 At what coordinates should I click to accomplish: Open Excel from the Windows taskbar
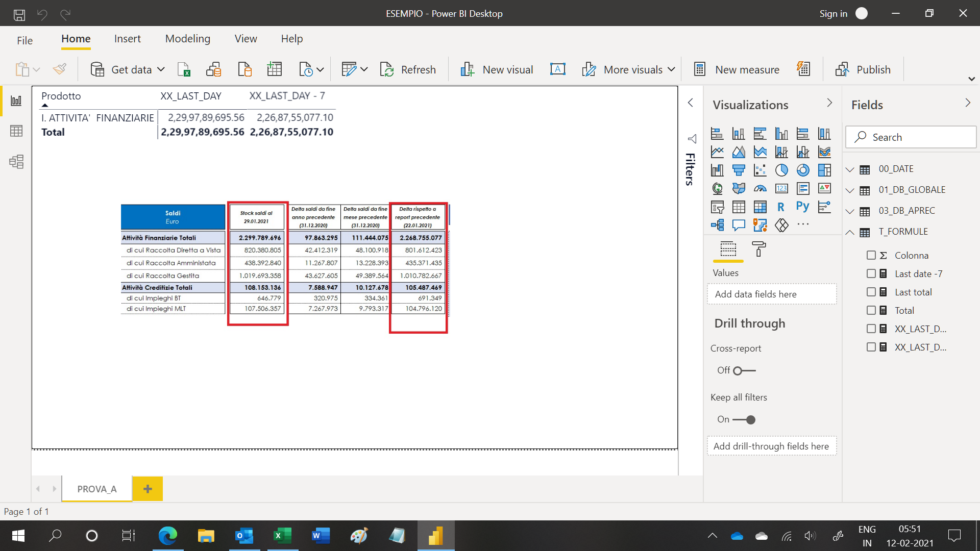coord(282,536)
